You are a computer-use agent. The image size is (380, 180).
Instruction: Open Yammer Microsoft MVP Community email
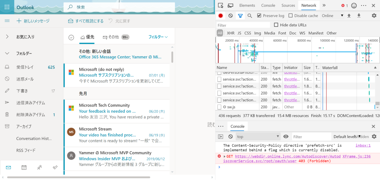[x=117, y=159]
